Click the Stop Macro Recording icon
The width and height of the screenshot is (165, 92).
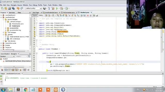click(x=90, y=15)
